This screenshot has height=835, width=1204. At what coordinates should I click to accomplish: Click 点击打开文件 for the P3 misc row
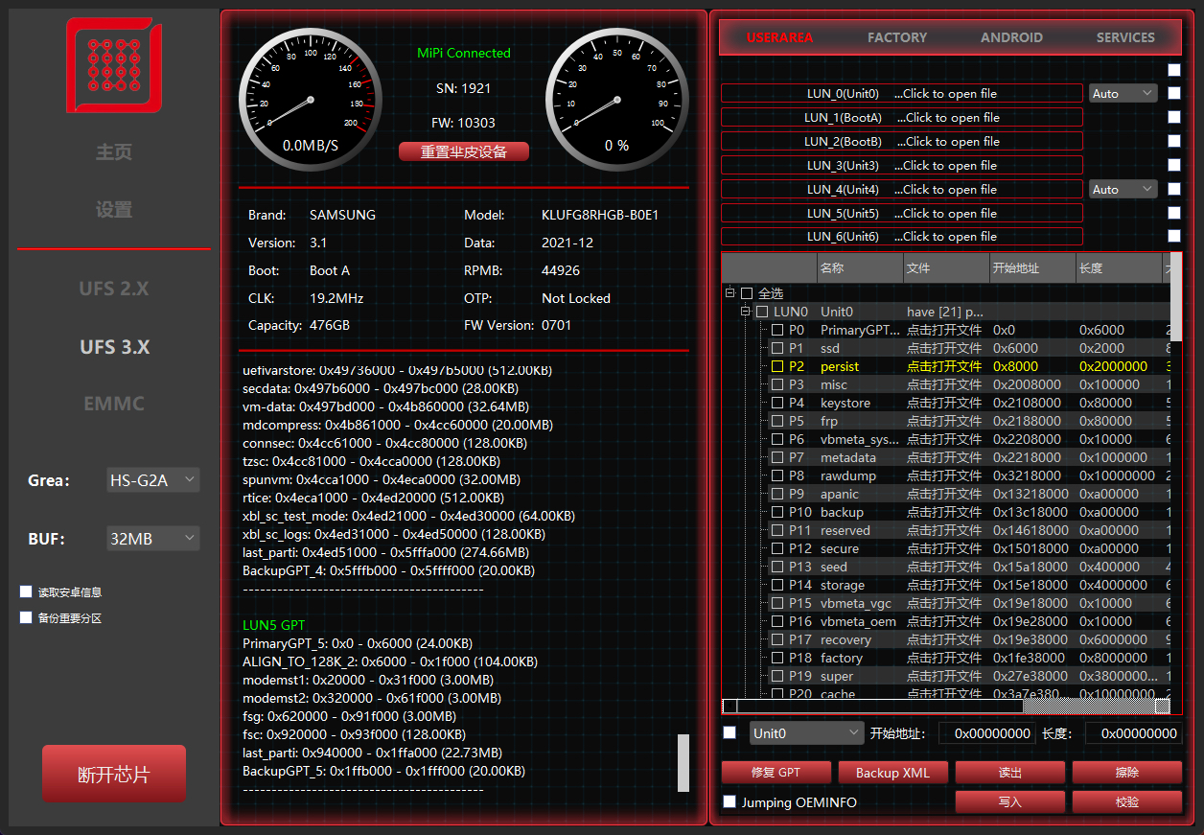pyautogui.click(x=944, y=384)
